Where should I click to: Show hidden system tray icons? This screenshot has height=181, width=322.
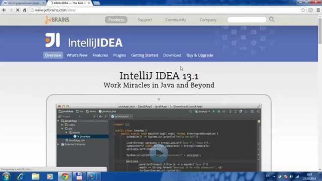(x=274, y=176)
